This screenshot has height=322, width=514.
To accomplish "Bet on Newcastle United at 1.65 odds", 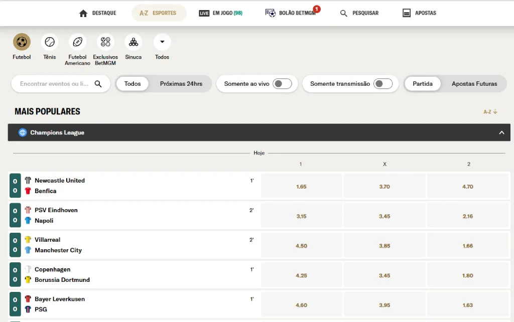I will [x=301, y=186].
